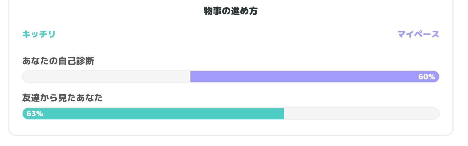The height and width of the screenshot is (146, 468).
Task: Select the teal キッチリ label
Action: tap(39, 34)
